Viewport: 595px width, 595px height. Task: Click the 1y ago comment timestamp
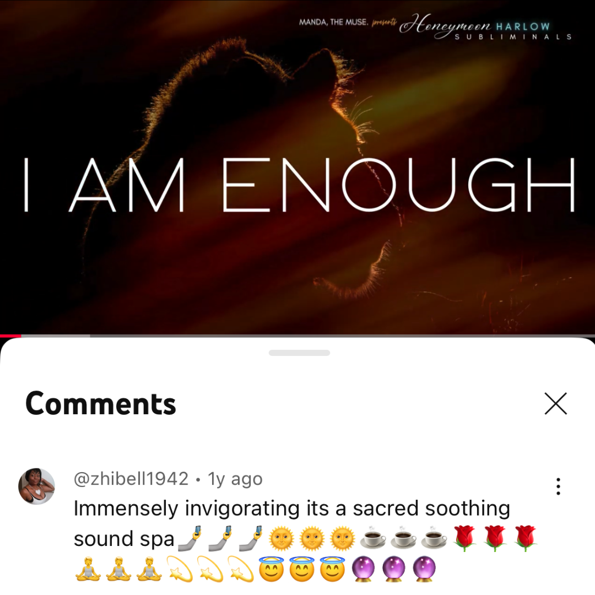click(235, 479)
